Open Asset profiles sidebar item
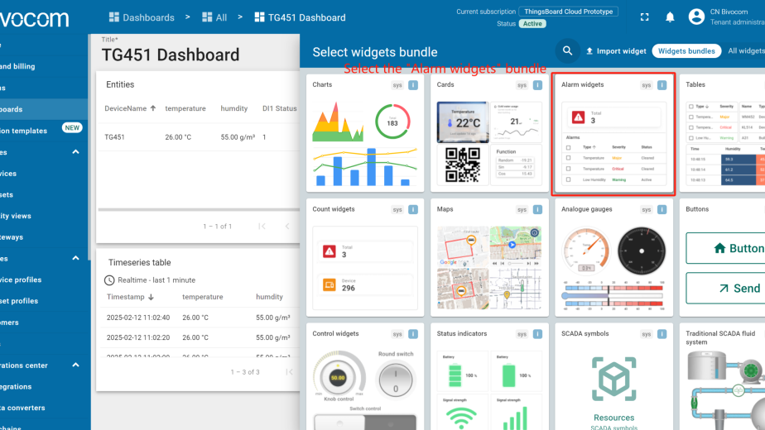765x430 pixels. coord(44,301)
